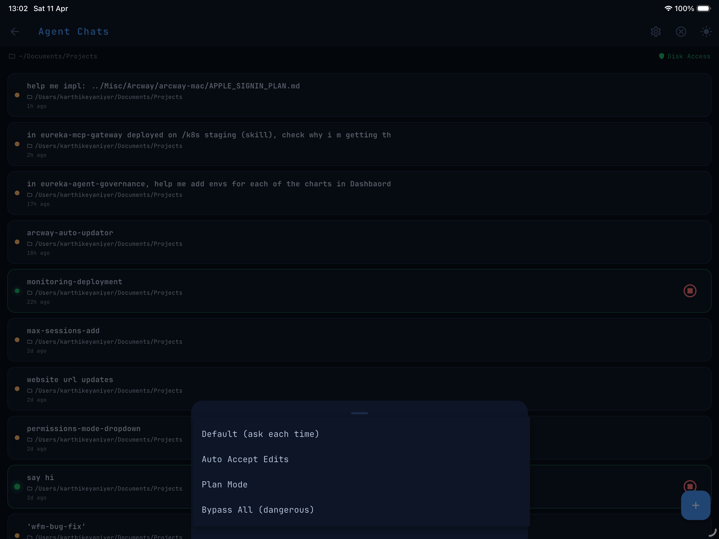Click project path under arcway-auto-updator
The height and width of the screenshot is (539, 719).
[x=109, y=244]
